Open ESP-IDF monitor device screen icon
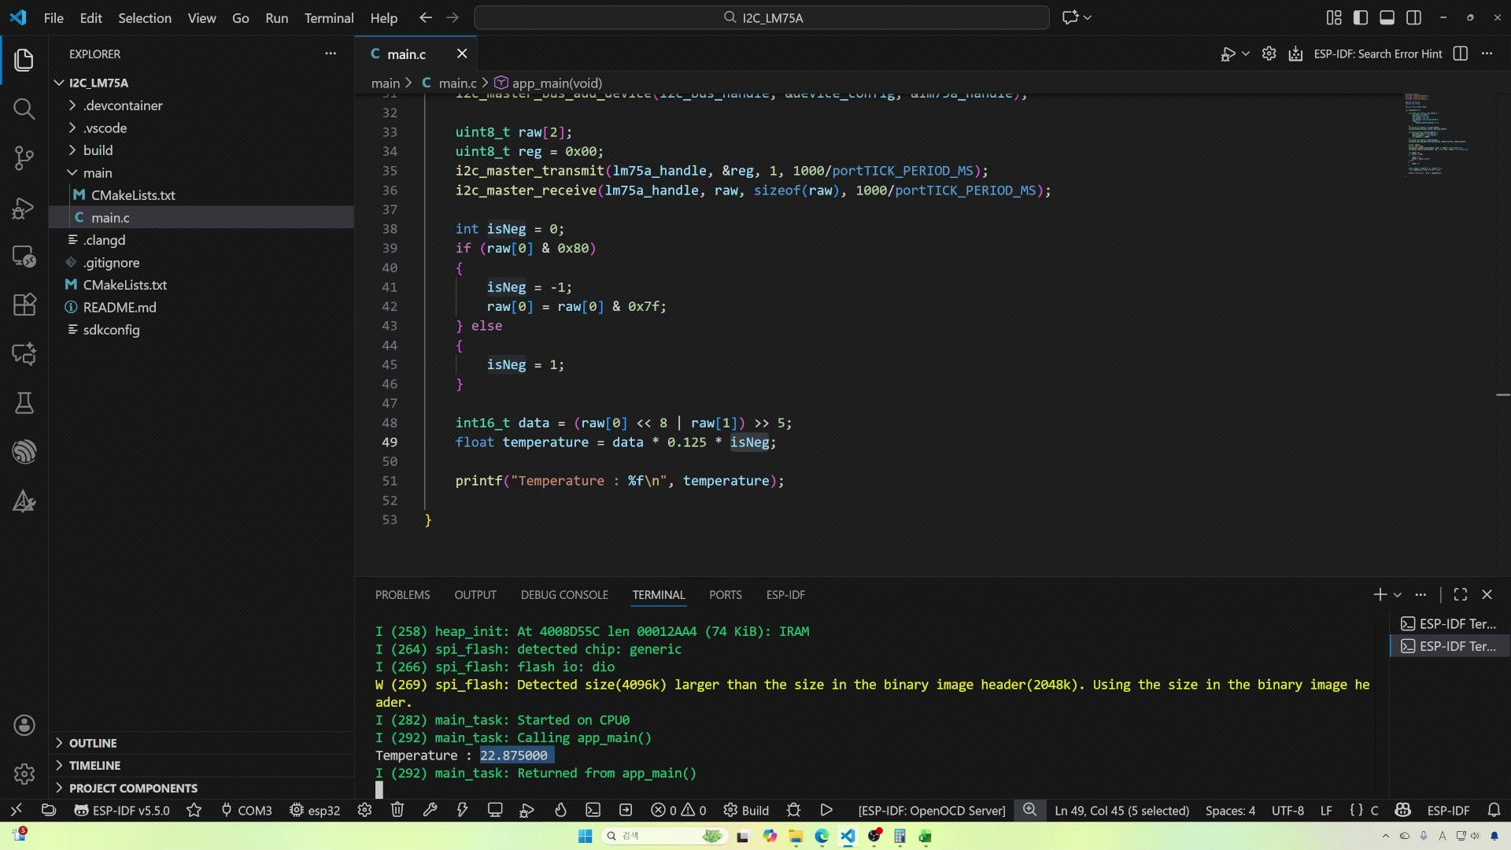Viewport: 1511px width, 850px height. [495, 810]
